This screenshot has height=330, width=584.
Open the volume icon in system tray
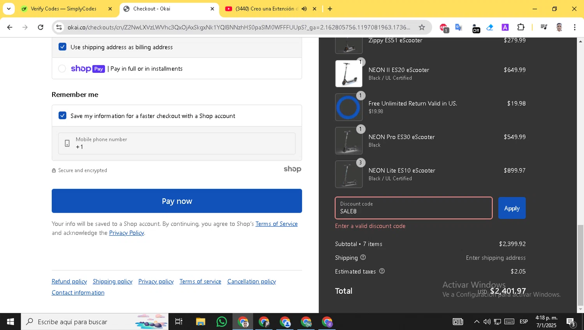487,322
